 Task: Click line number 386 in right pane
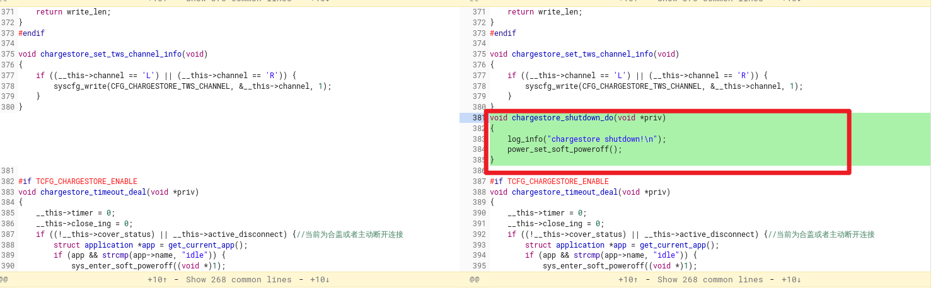478,171
